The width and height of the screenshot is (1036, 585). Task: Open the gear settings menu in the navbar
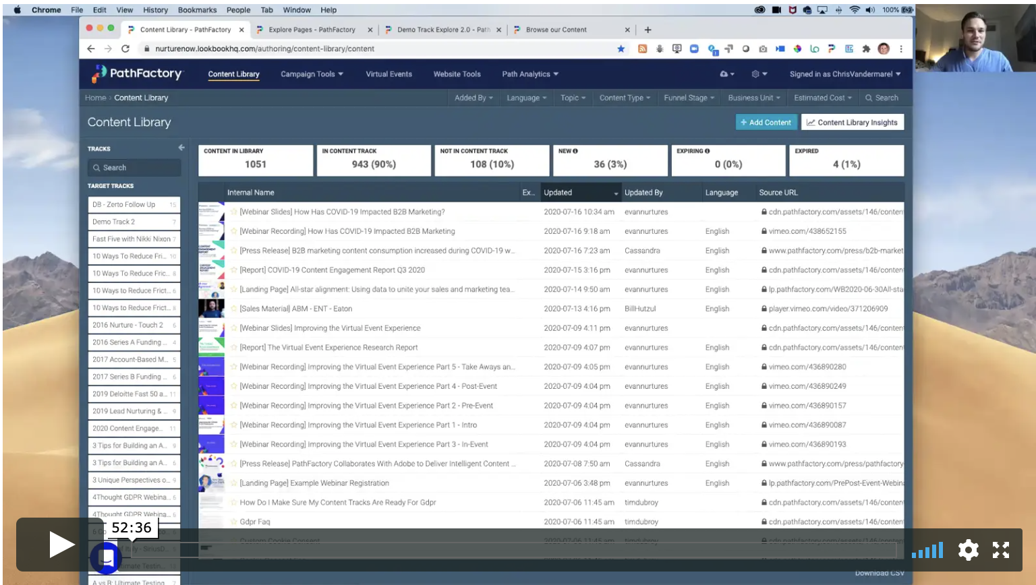[x=759, y=74]
